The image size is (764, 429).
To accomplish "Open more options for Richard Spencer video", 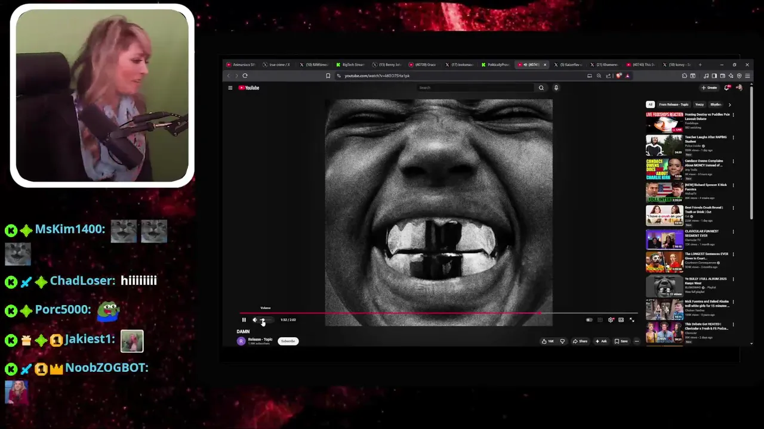I will [x=733, y=185].
